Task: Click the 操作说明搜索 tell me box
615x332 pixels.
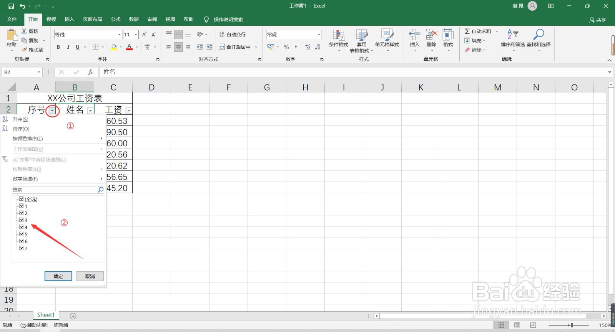Action: 228,20
